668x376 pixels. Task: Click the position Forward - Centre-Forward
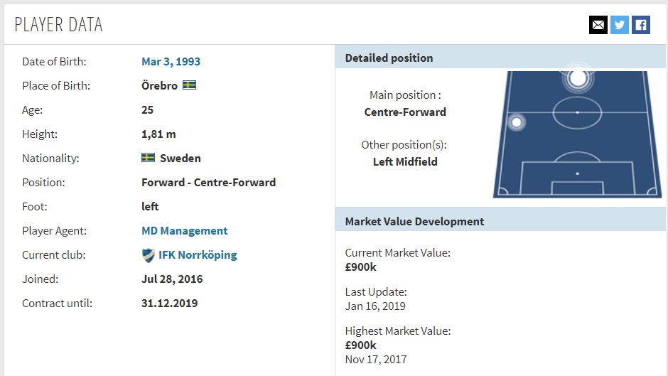209,183
